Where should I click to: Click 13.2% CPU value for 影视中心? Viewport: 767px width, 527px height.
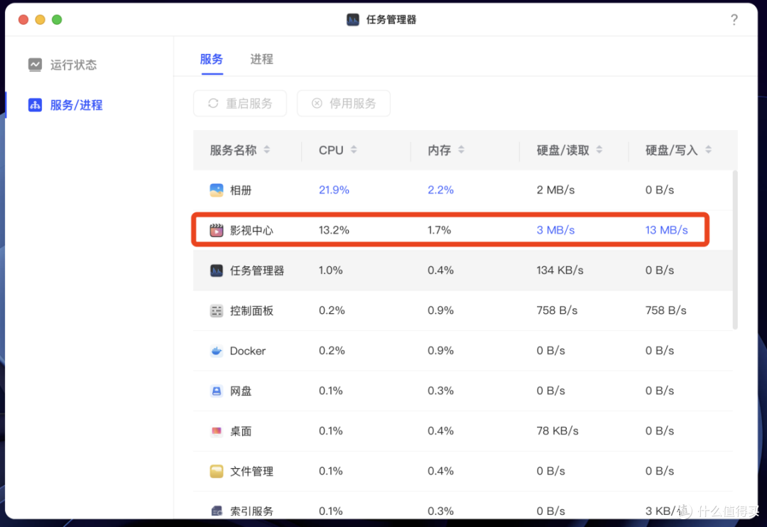tap(334, 230)
